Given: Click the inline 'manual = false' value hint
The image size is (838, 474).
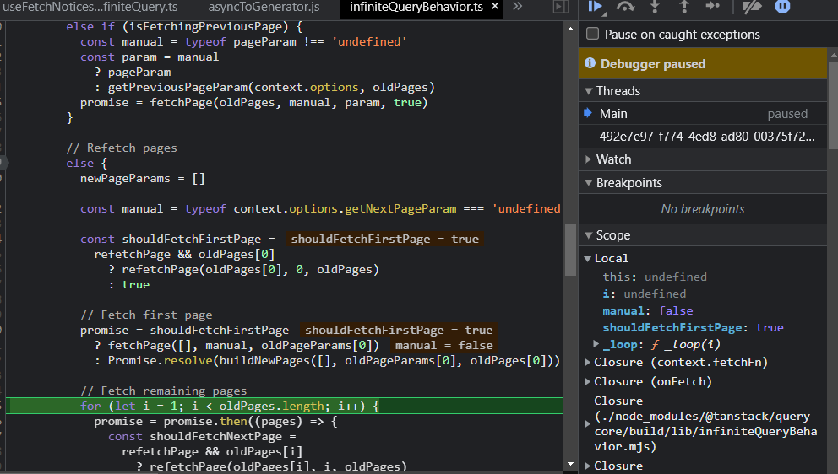Looking at the screenshot, I should tap(443, 345).
